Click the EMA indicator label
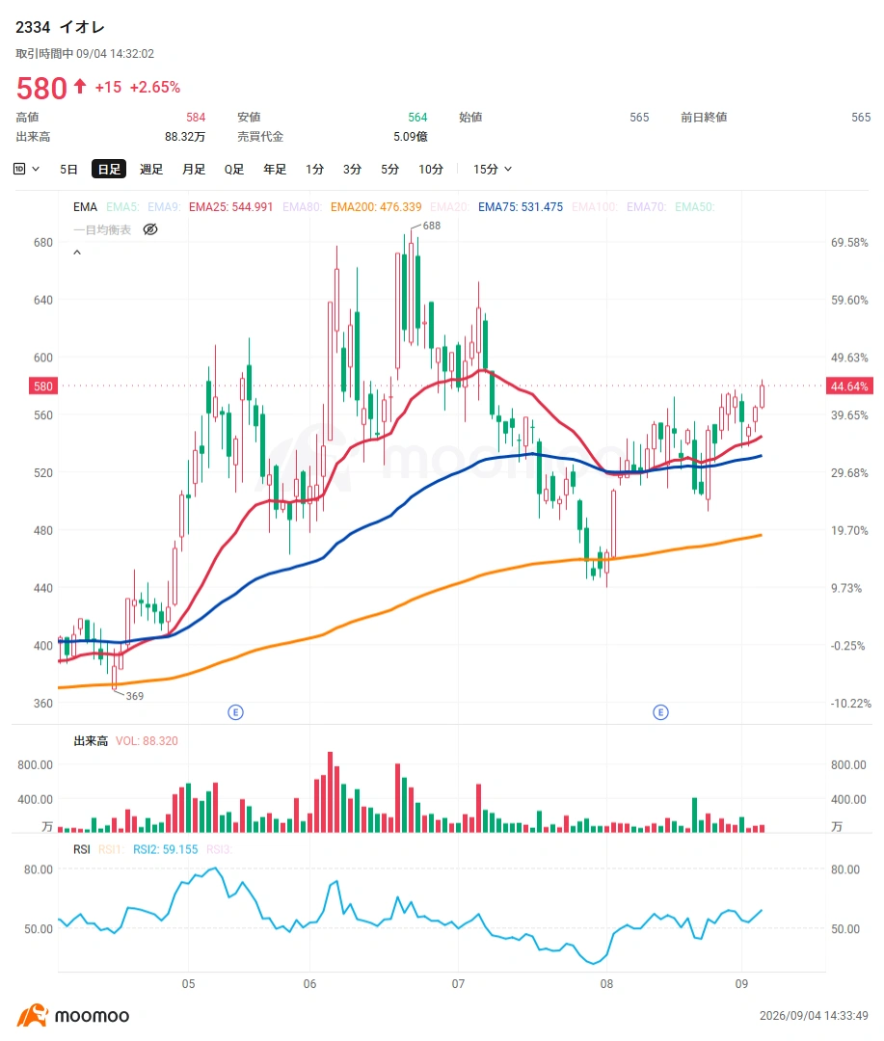 [85, 207]
